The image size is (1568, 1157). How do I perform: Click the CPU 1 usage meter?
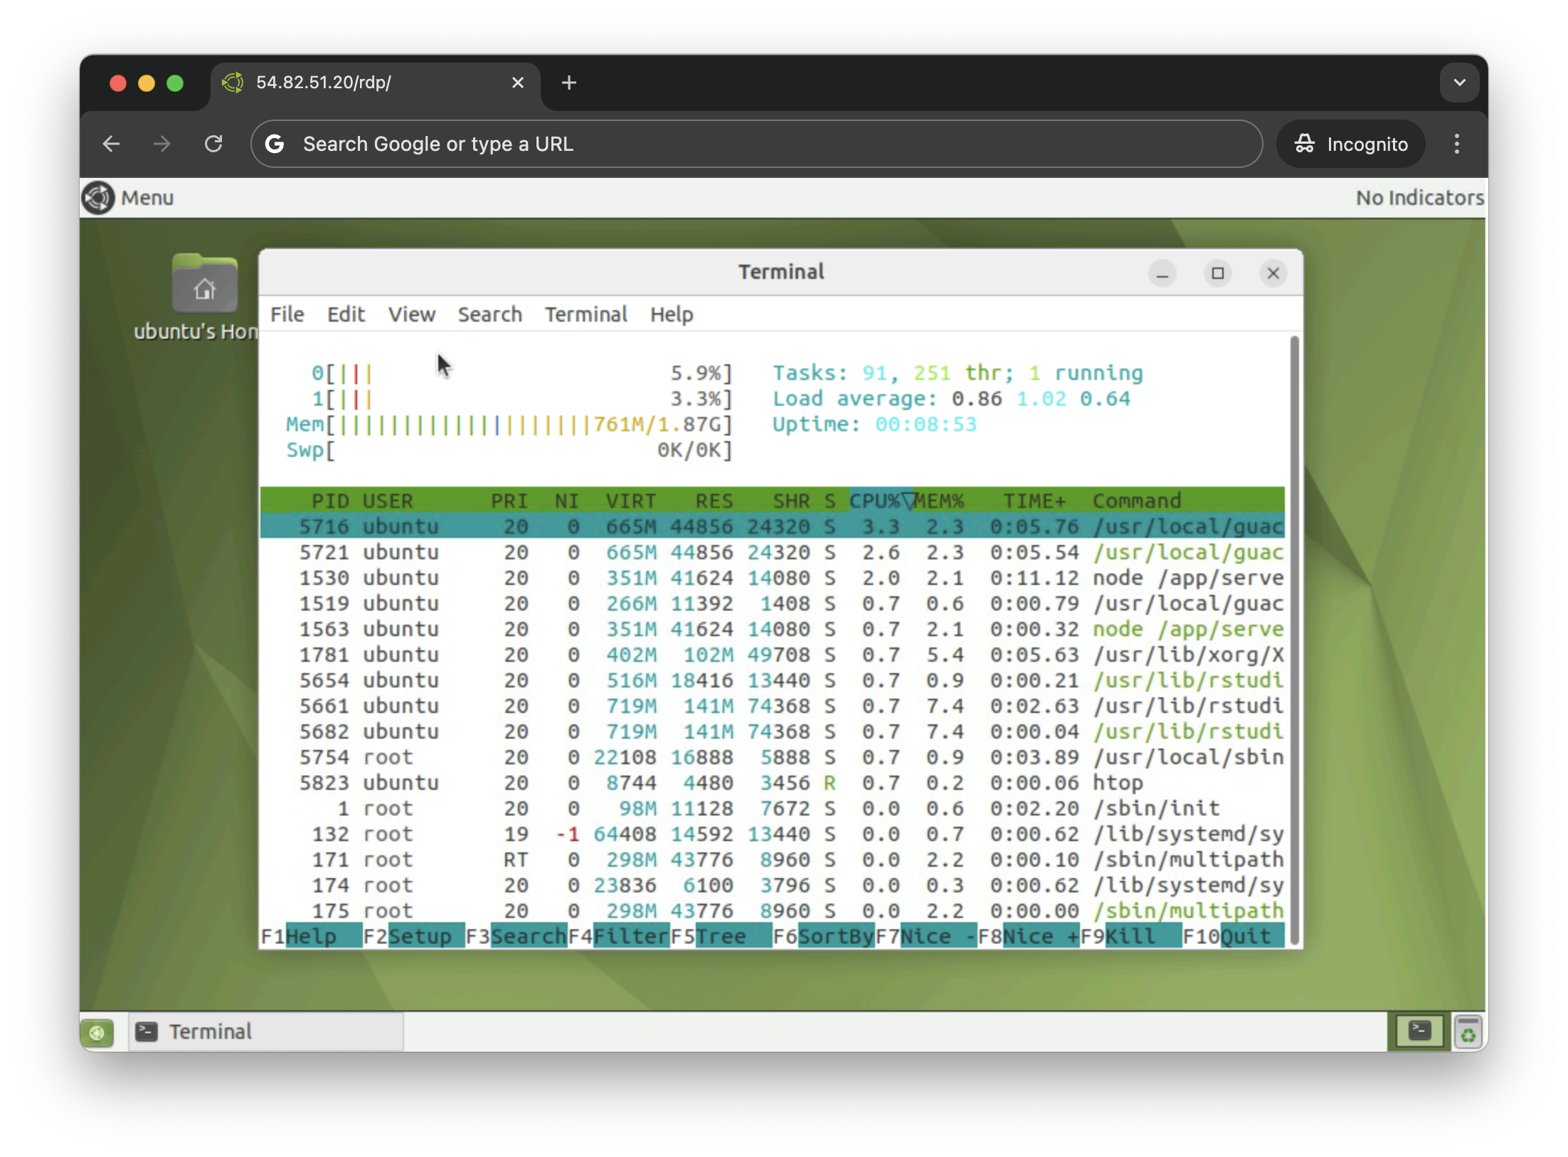(x=522, y=398)
